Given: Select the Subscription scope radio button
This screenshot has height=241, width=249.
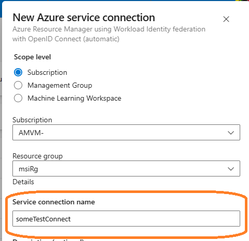Looking at the screenshot, I should click(18, 72).
